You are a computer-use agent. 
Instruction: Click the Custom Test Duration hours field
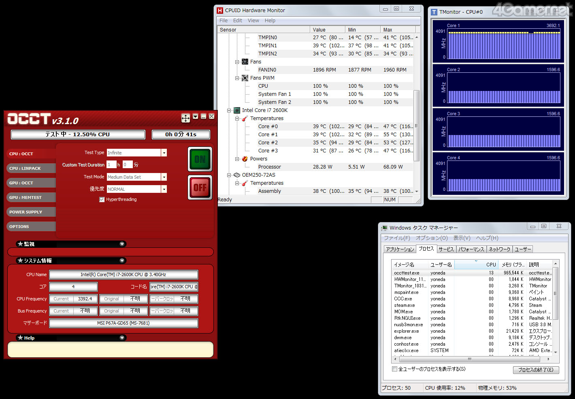[x=111, y=165]
